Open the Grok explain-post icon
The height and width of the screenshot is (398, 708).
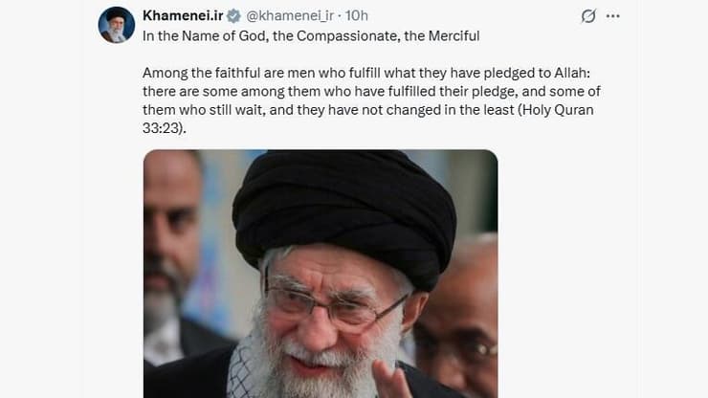pyautogui.click(x=588, y=16)
